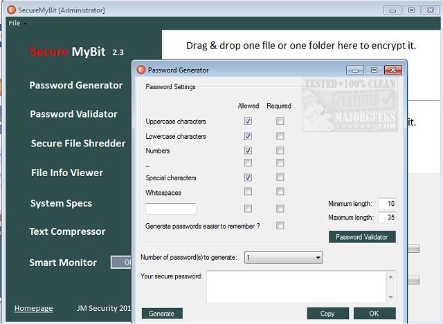Open Password Validator from sidebar
This screenshot has width=443, height=324.
pyautogui.click(x=73, y=114)
